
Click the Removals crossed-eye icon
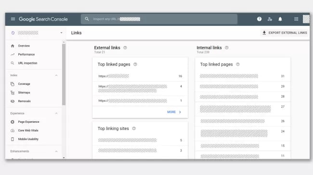(13, 101)
